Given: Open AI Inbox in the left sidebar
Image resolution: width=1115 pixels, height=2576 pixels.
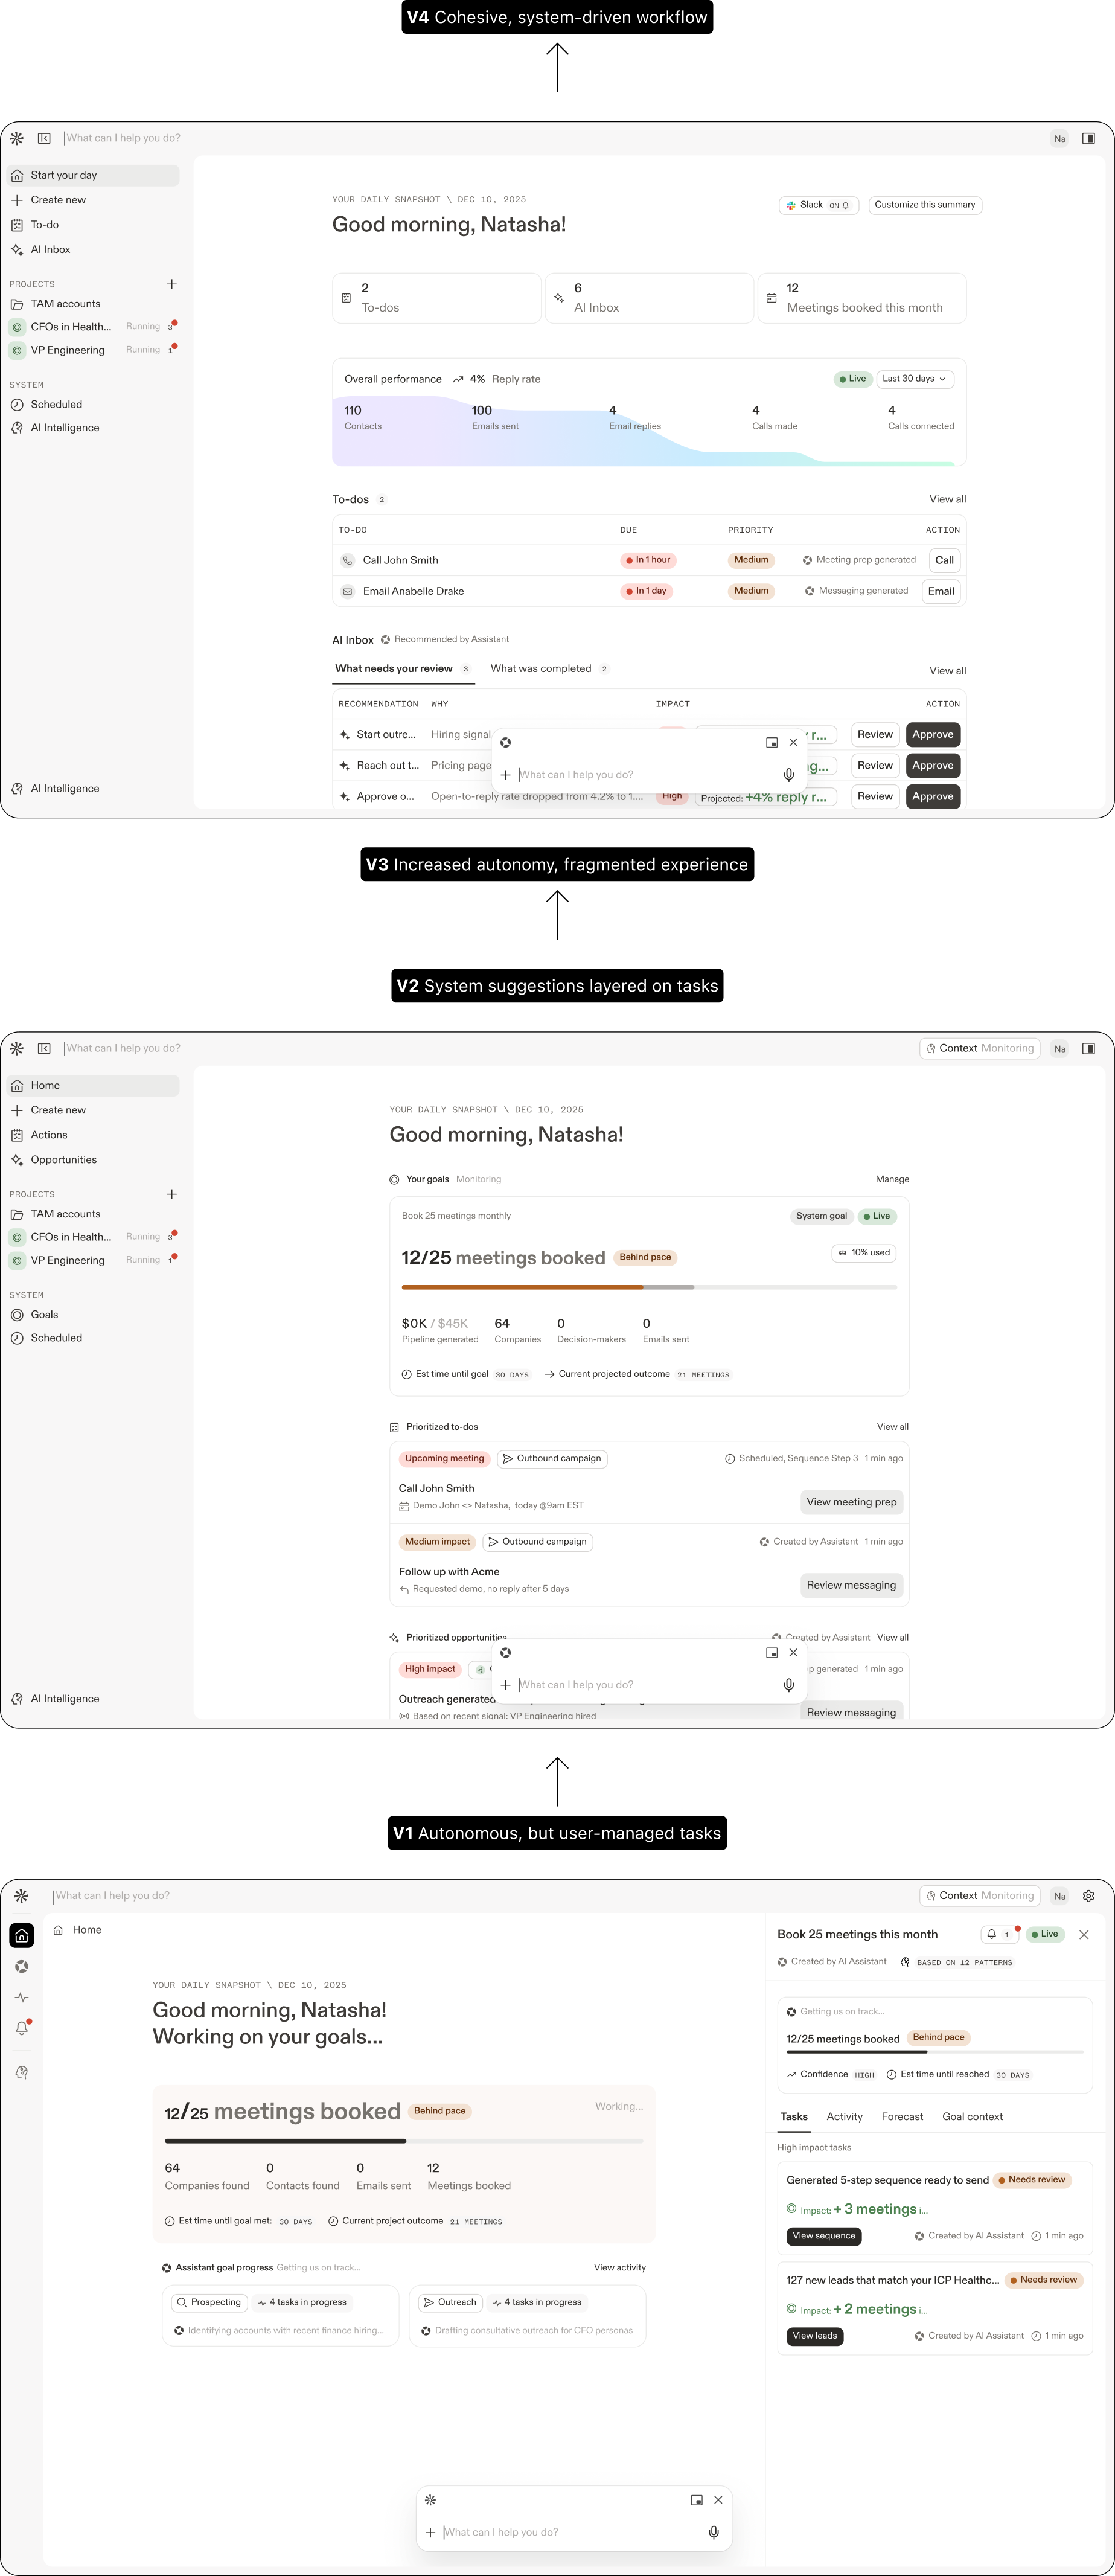Looking at the screenshot, I should [50, 250].
